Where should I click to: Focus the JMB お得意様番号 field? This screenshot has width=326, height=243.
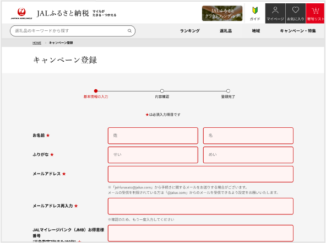(x=200, y=233)
